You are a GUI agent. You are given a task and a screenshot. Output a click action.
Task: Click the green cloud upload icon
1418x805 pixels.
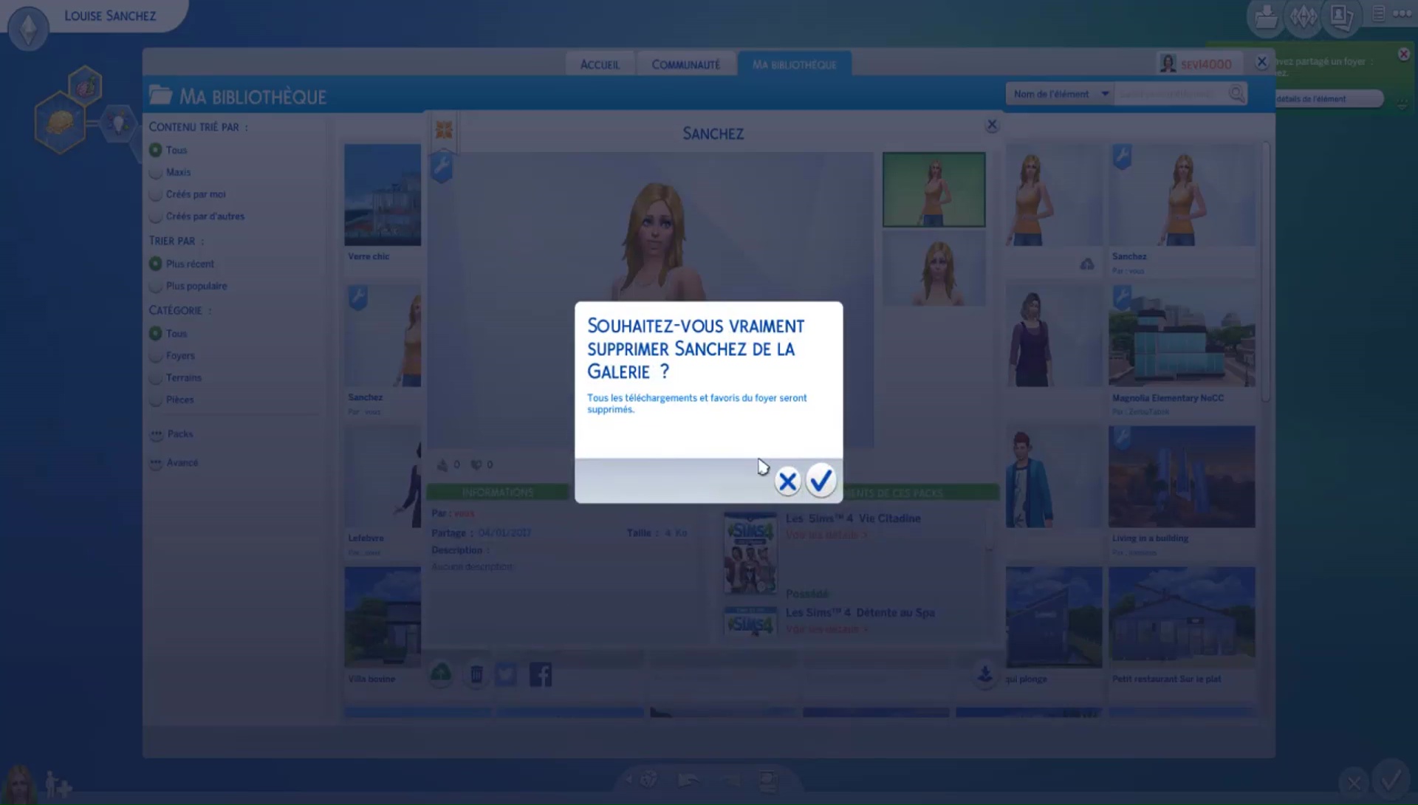click(441, 673)
